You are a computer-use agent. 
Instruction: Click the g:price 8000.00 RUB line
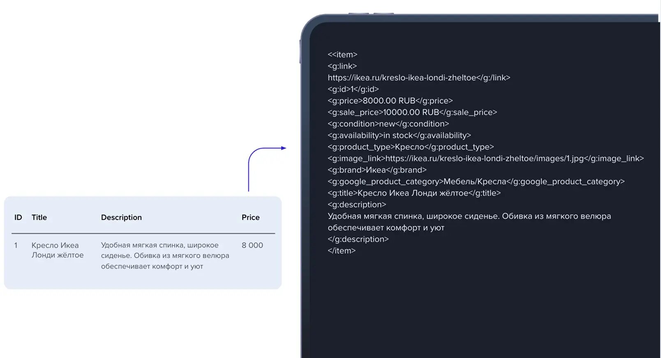pyautogui.click(x=390, y=101)
